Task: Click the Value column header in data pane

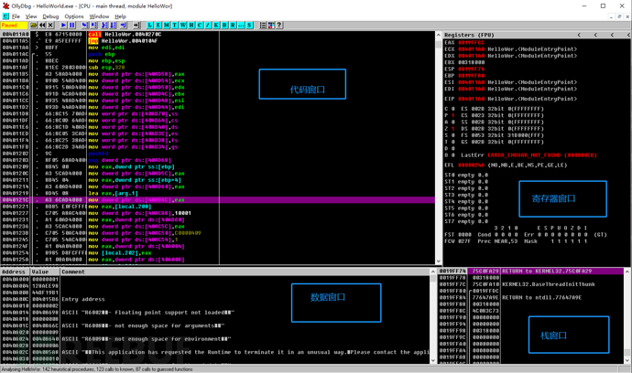Action: click(x=45, y=272)
